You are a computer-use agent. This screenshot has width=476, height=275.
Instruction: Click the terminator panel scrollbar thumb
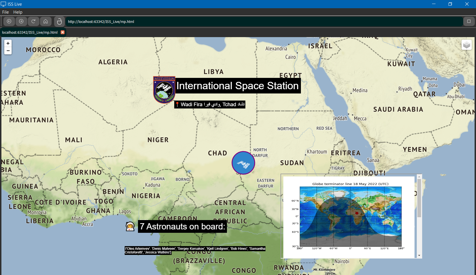(419, 198)
